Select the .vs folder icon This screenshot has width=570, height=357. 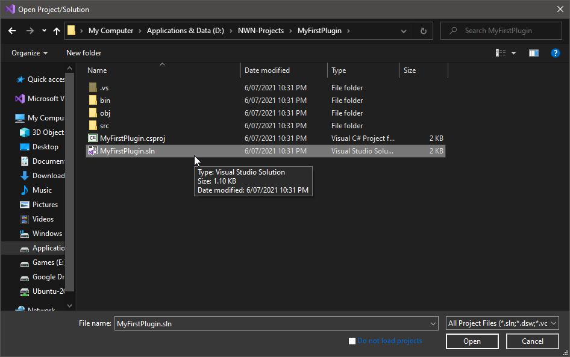pyautogui.click(x=93, y=87)
